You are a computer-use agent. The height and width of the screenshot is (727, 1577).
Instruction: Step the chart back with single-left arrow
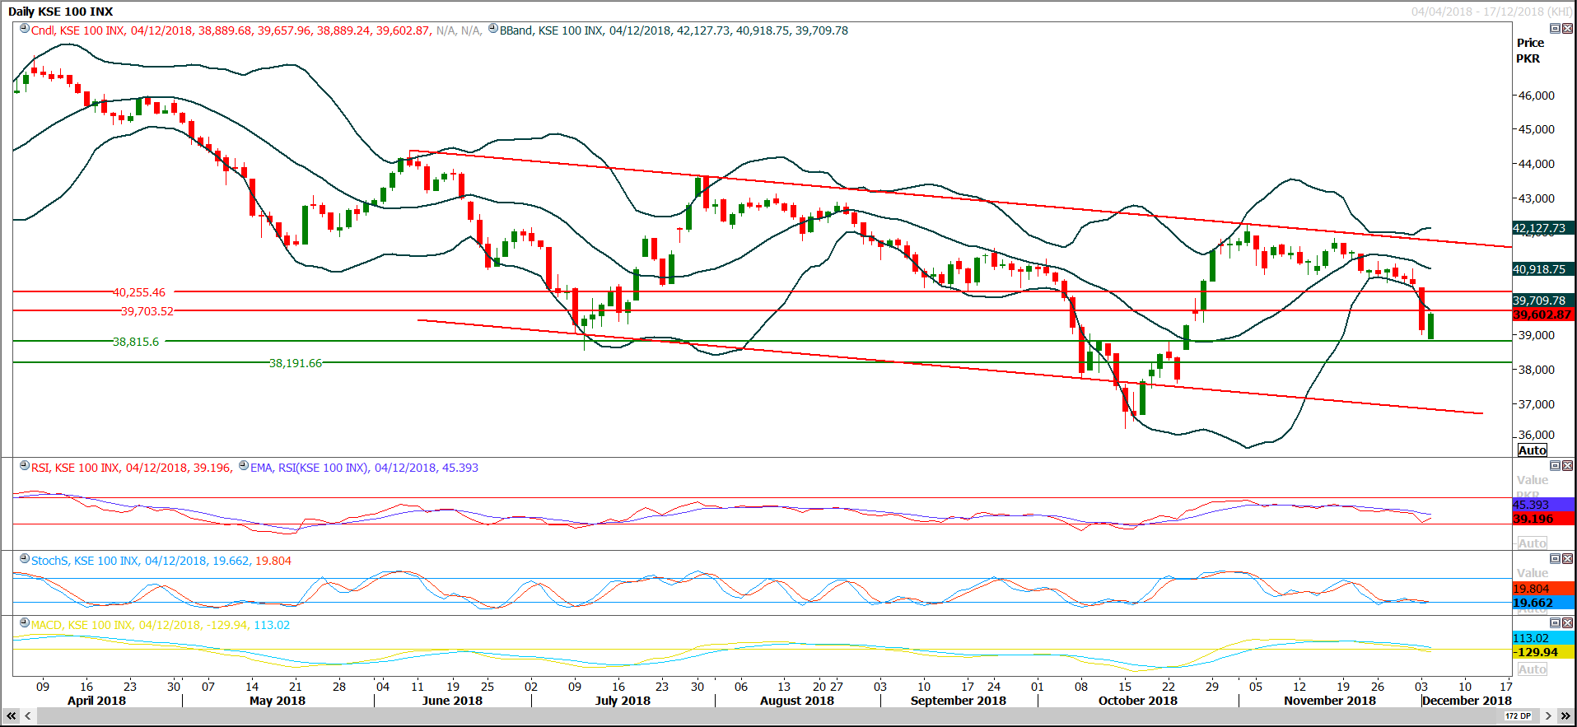(28, 716)
